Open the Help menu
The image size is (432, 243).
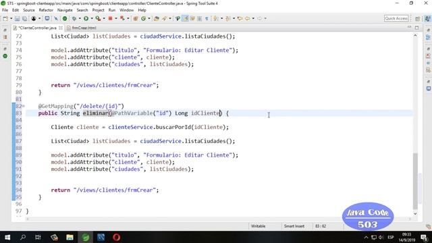[142, 10]
